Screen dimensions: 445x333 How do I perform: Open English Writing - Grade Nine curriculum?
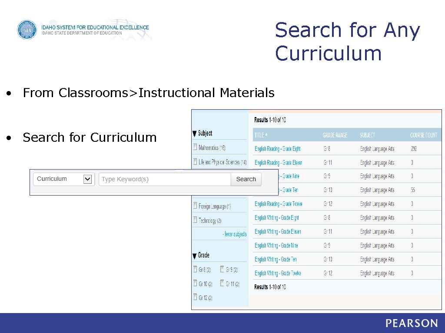[x=276, y=245]
